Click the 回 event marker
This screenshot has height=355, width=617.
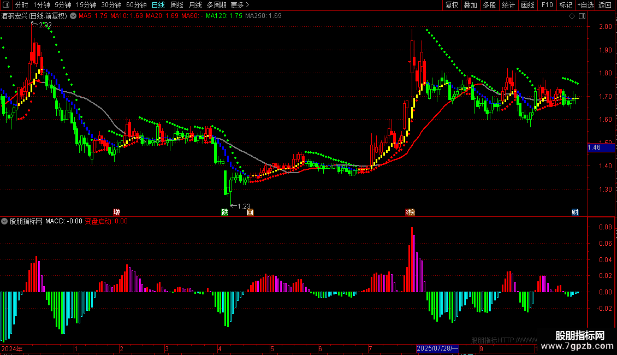tap(250, 212)
